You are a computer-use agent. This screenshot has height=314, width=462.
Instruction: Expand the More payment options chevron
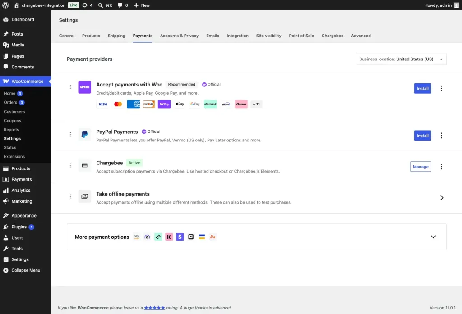point(433,237)
